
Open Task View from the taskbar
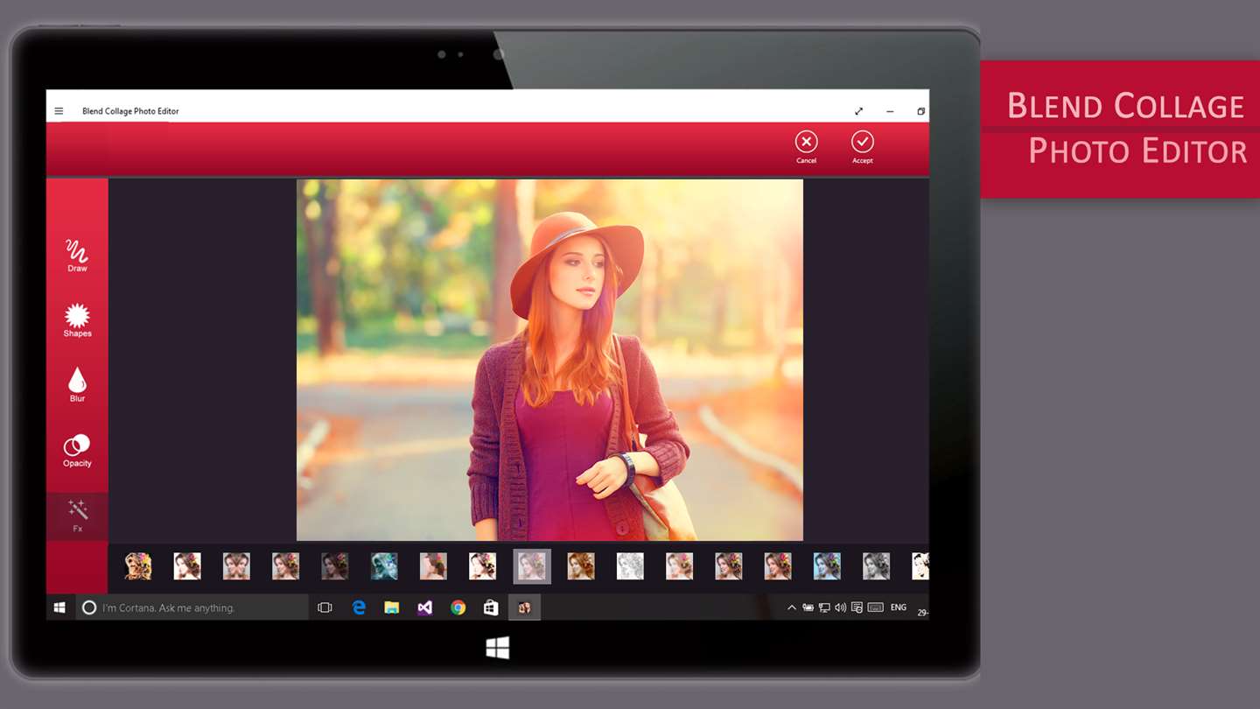point(325,607)
